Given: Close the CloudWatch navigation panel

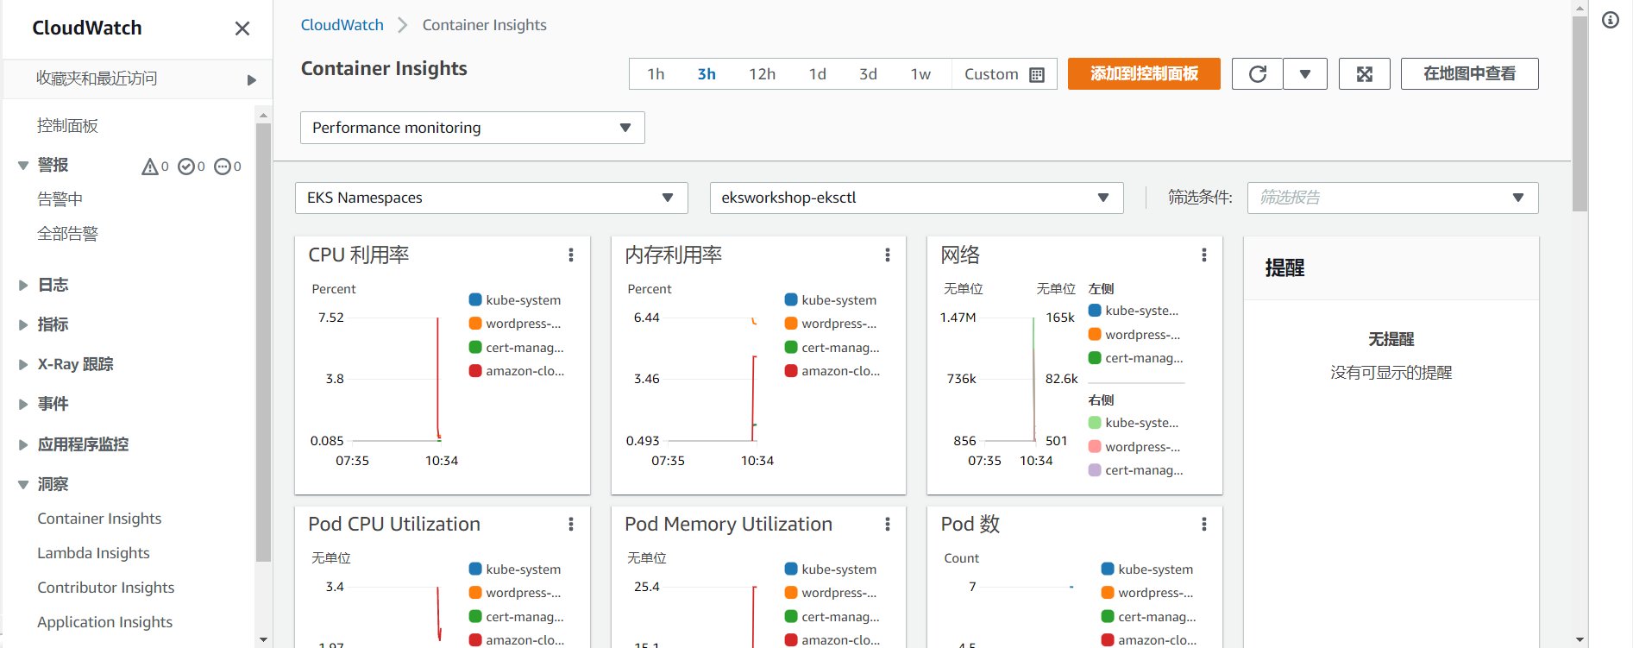Looking at the screenshot, I should 242,28.
